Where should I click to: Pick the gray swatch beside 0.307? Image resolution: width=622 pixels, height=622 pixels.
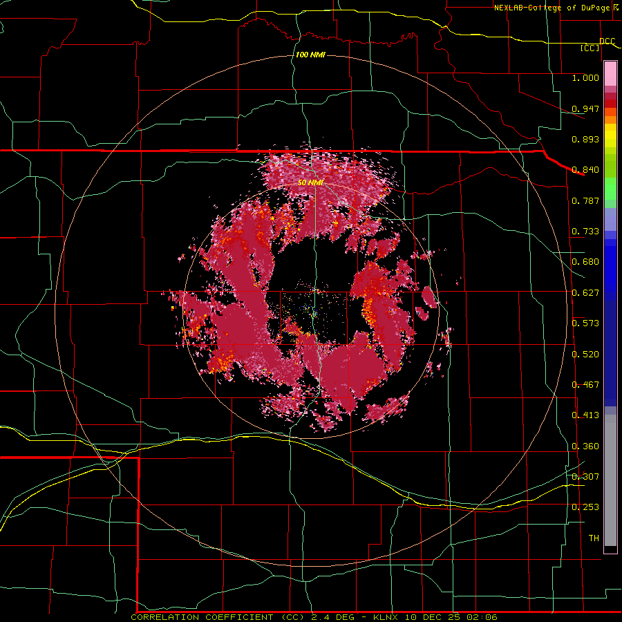point(610,480)
